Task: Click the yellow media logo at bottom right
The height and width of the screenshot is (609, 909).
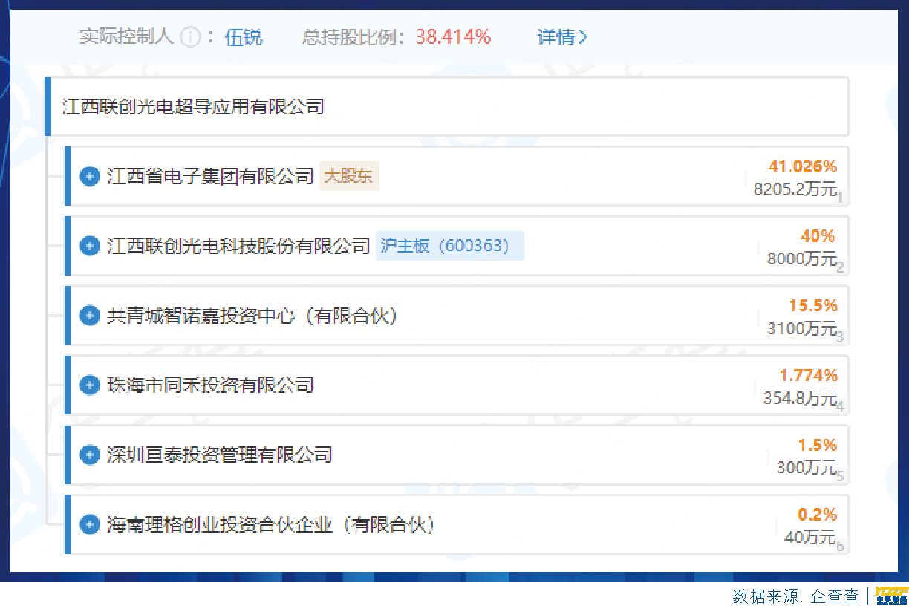Action: pos(891,596)
